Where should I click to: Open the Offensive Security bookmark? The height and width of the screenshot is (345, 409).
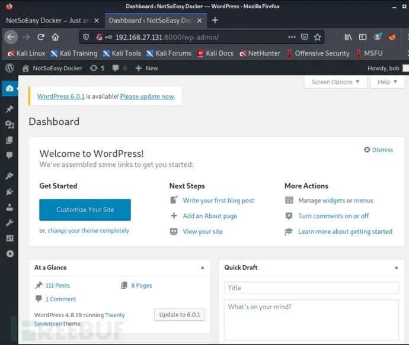[x=318, y=53]
